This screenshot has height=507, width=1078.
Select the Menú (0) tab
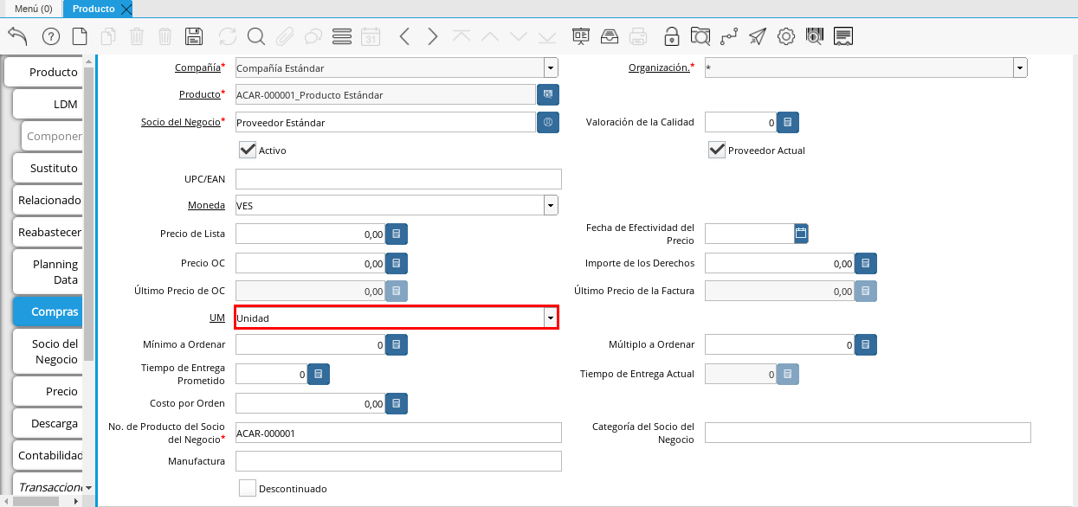[33, 9]
